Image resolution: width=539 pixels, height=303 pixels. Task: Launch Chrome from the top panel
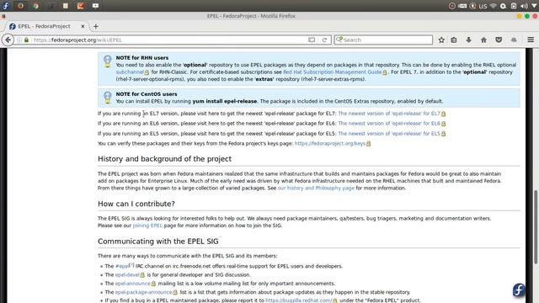point(35,6)
